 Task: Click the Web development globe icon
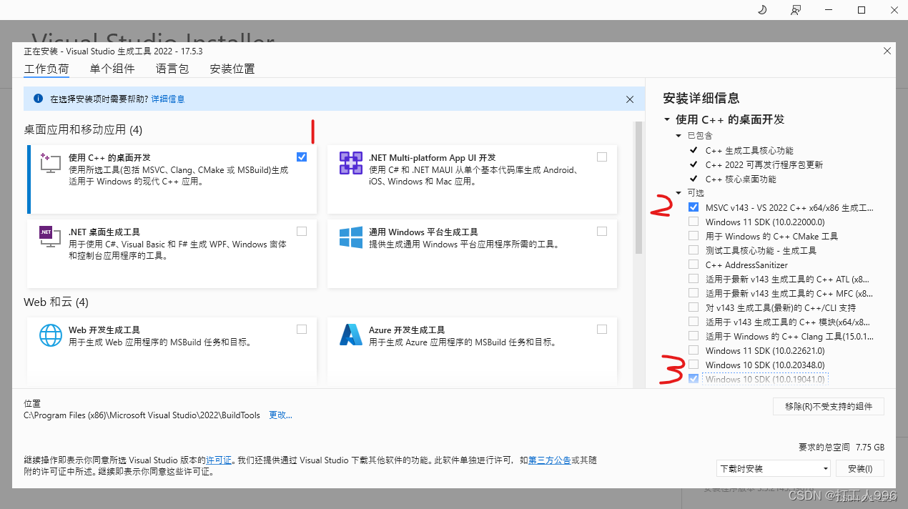click(50, 335)
